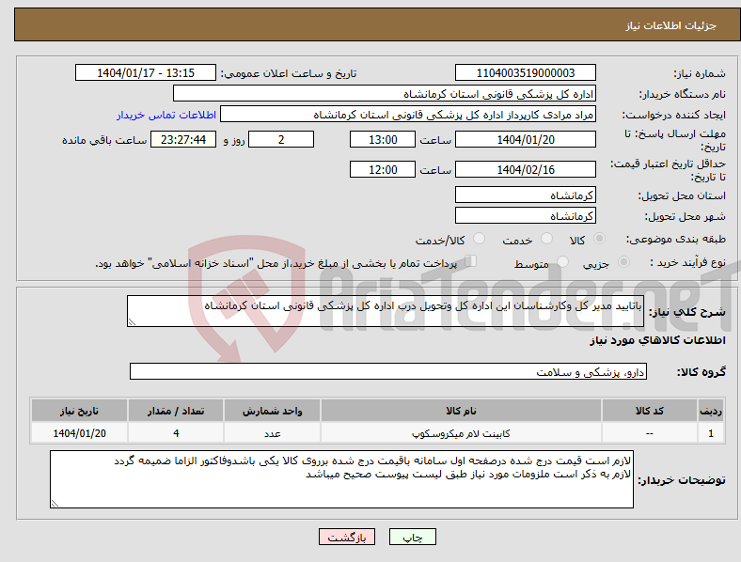The height and width of the screenshot is (562, 741).
Task: Click the price validity hour field 12:00
Action: (383, 169)
